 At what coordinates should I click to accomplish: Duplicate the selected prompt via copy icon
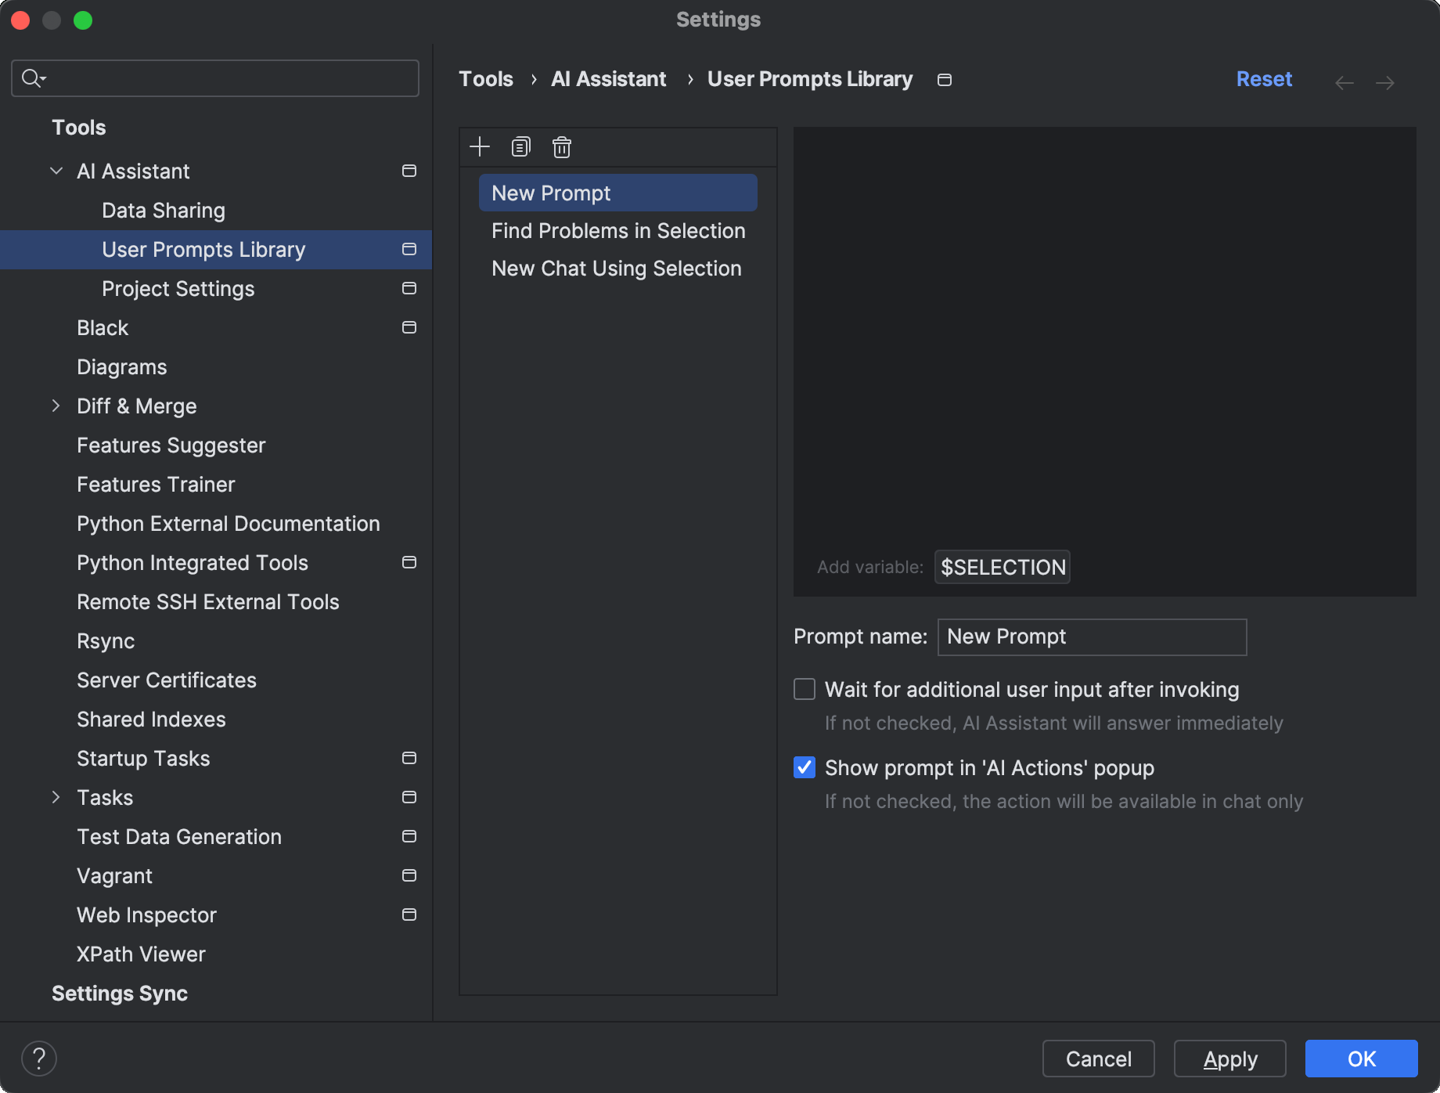pos(521,147)
